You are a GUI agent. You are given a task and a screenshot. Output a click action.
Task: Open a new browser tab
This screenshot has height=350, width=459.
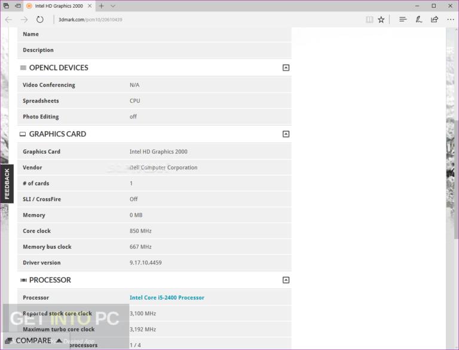click(101, 6)
